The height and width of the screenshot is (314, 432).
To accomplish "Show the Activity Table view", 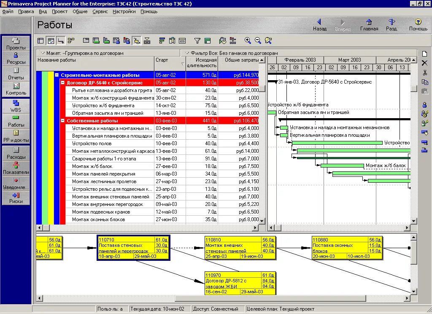I will (x=40, y=41).
